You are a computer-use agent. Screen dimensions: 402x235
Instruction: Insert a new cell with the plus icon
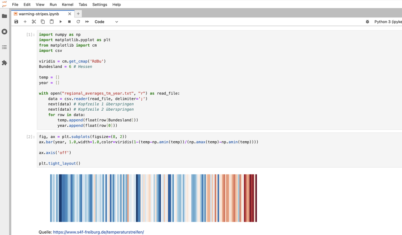tap(25, 22)
